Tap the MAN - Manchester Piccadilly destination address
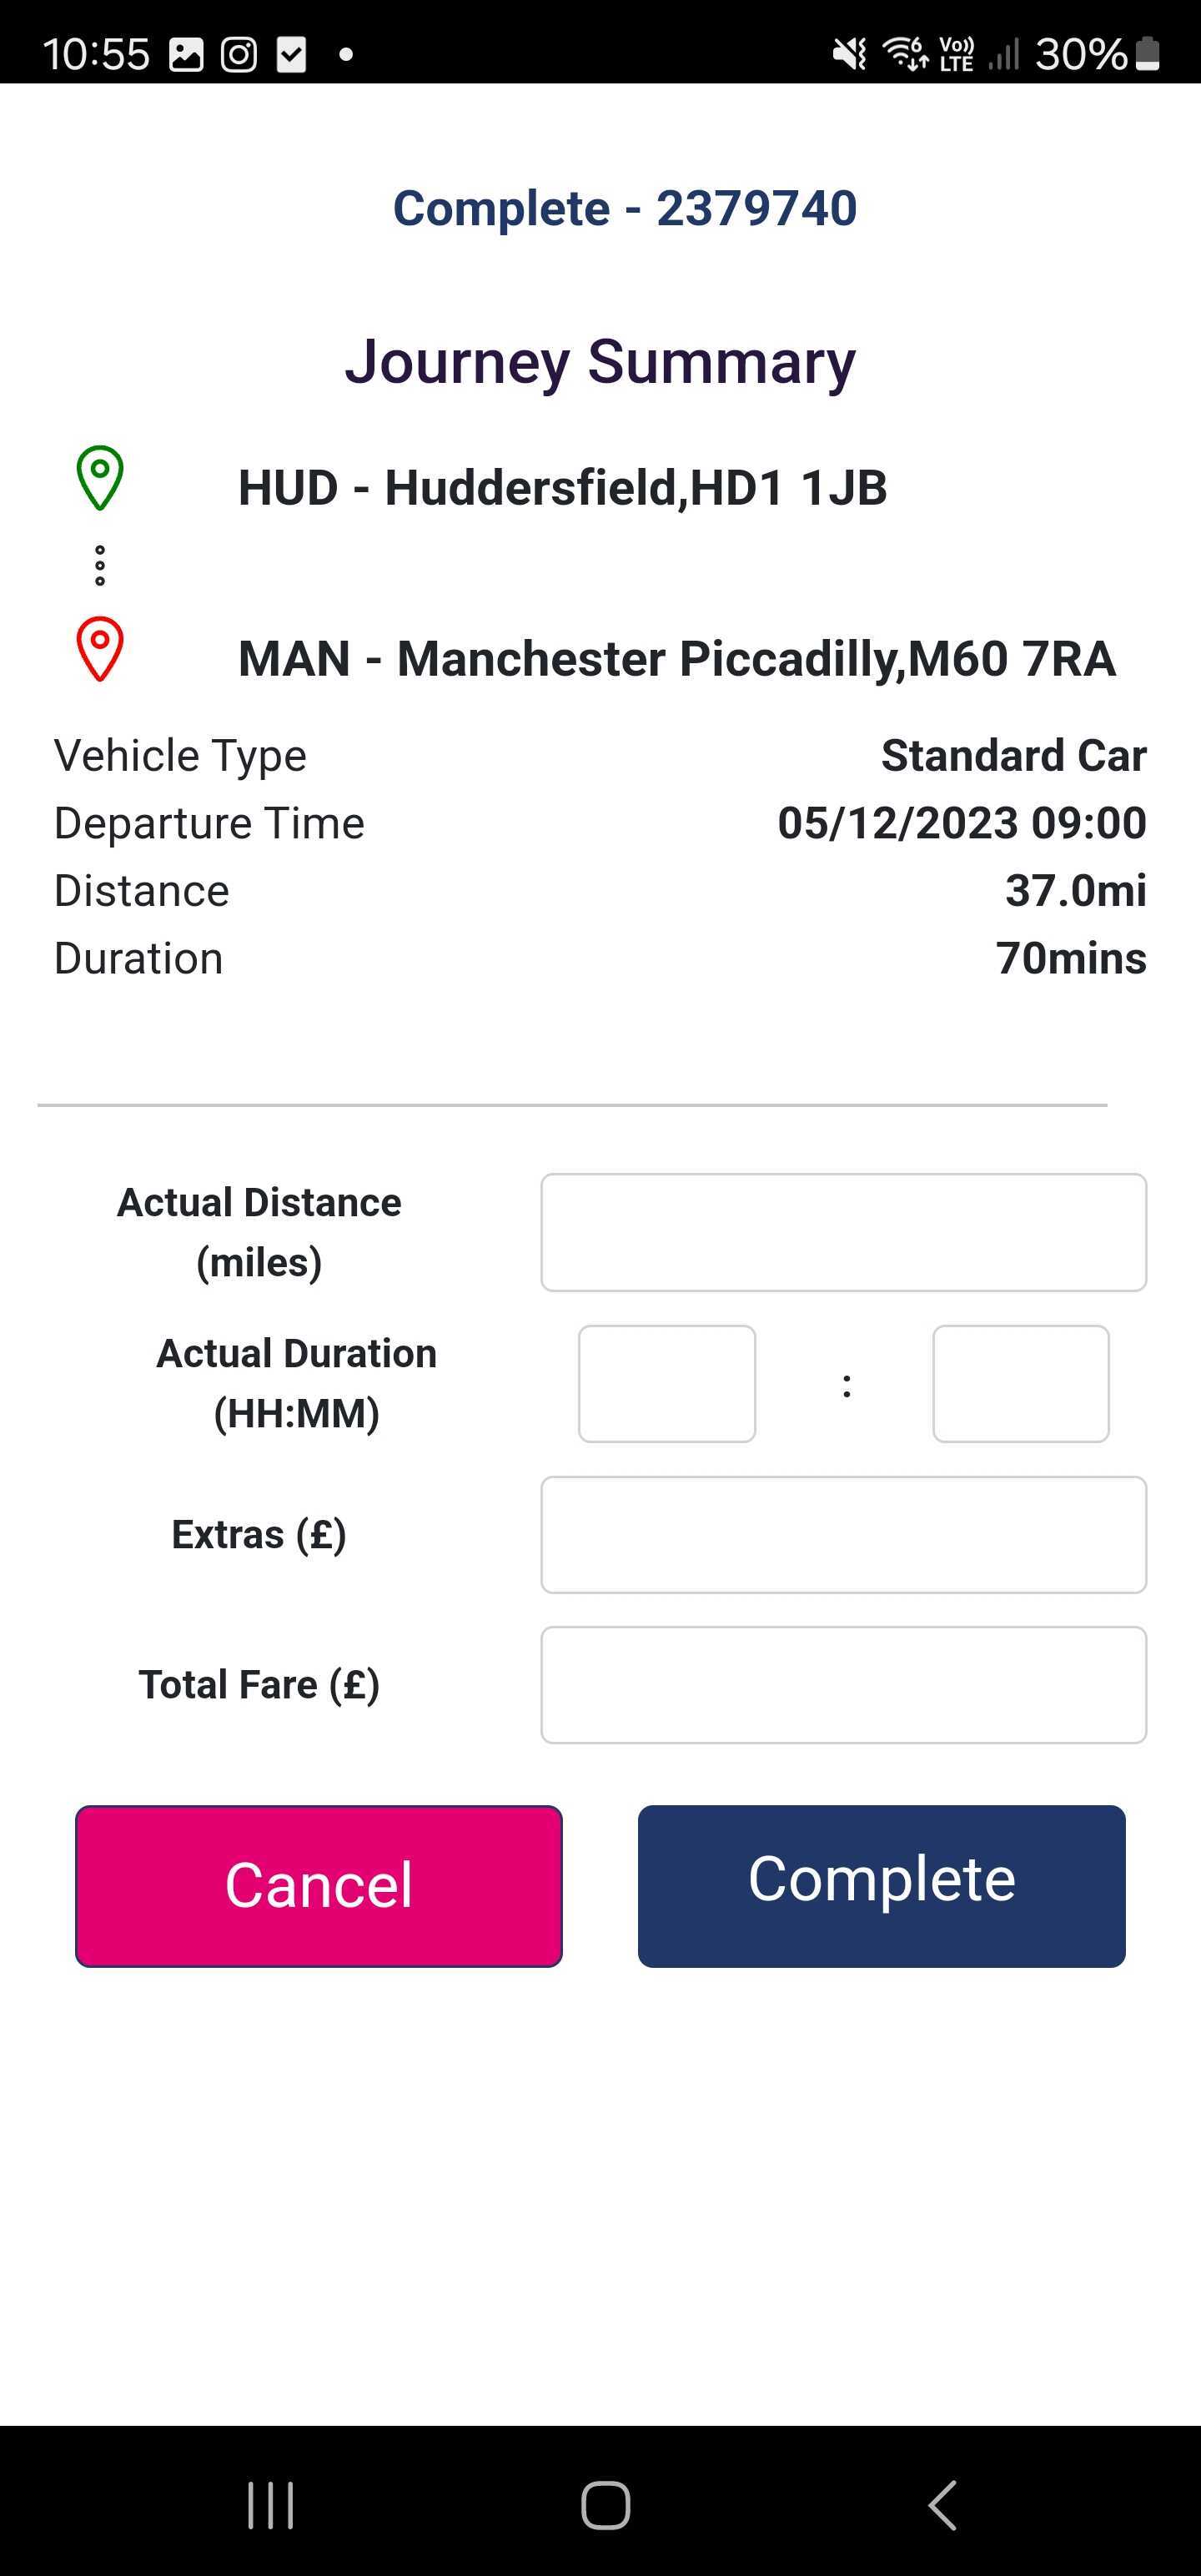This screenshot has width=1201, height=2576. pyautogui.click(x=676, y=659)
